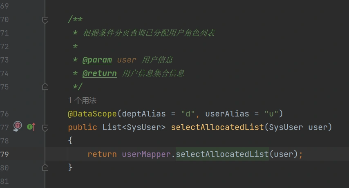Screen dimensions: 349x188
Task: Click the selectAllocatedList method name declaration
Action: [217, 127]
